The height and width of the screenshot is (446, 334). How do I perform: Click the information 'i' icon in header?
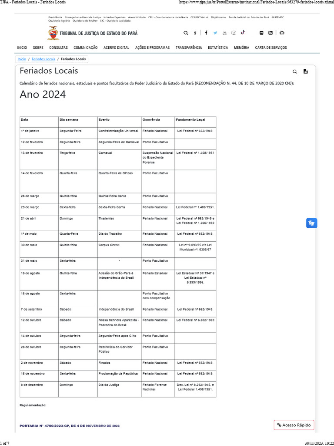click(195, 33)
